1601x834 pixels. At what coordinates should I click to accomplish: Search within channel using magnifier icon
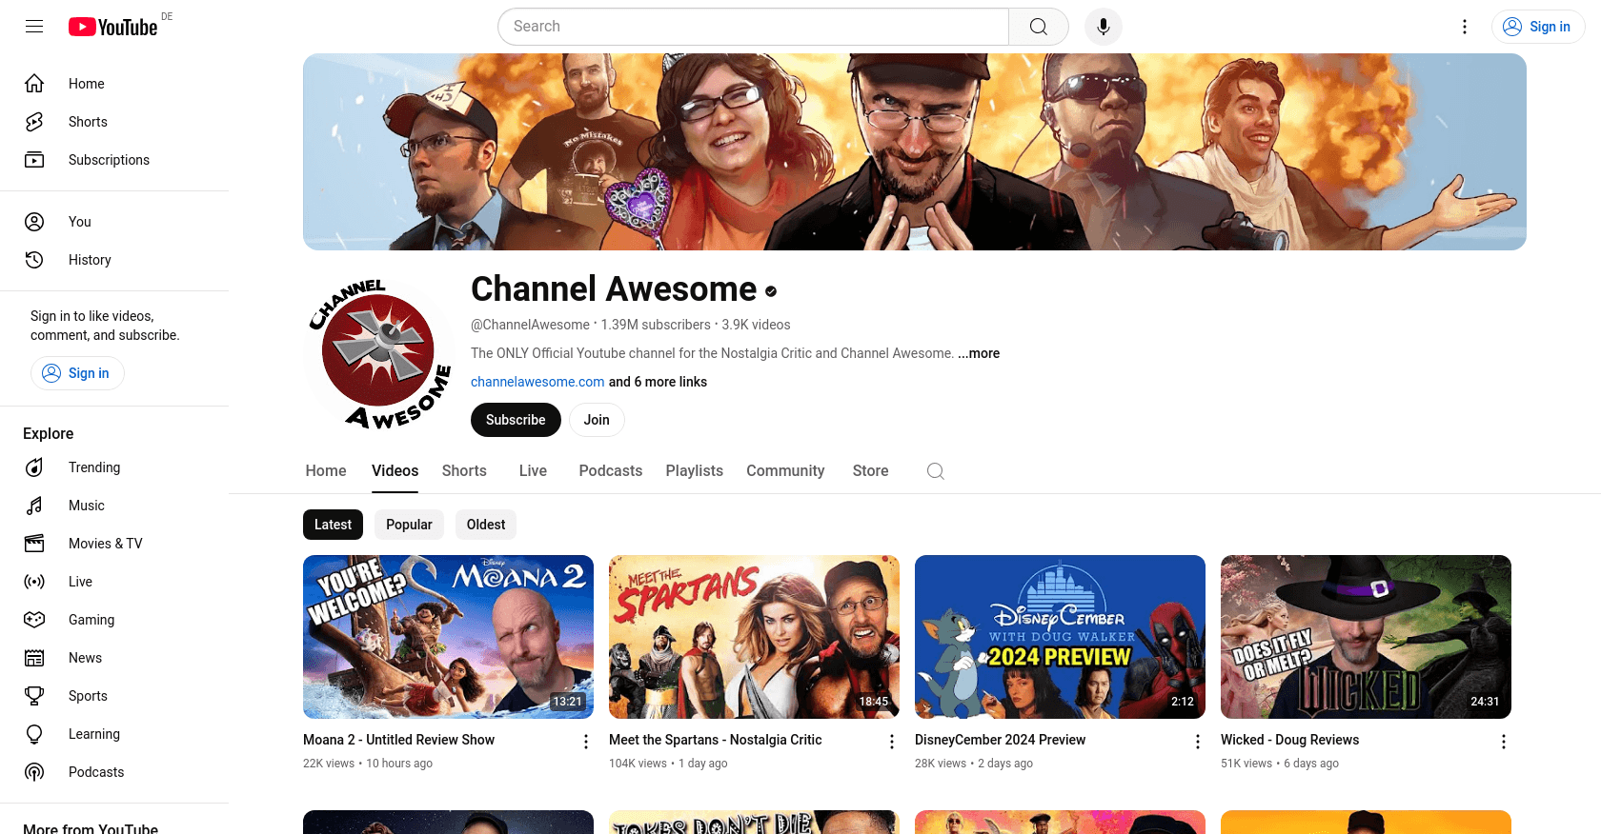(x=935, y=471)
